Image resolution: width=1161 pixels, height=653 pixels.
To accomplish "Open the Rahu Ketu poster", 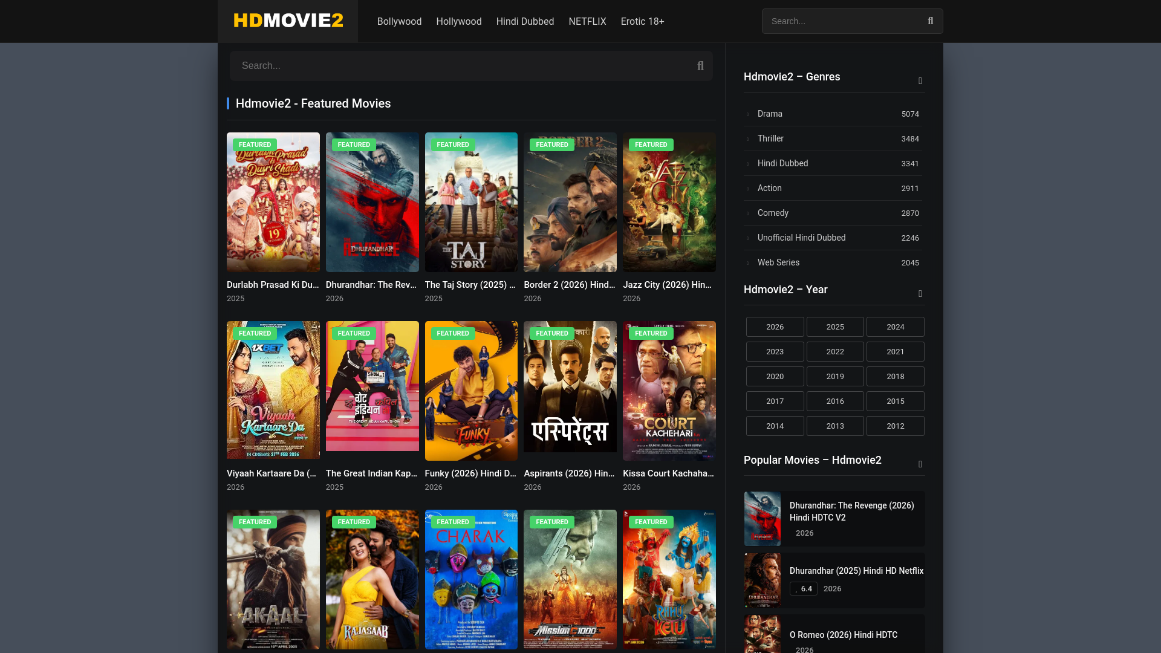I will (669, 579).
